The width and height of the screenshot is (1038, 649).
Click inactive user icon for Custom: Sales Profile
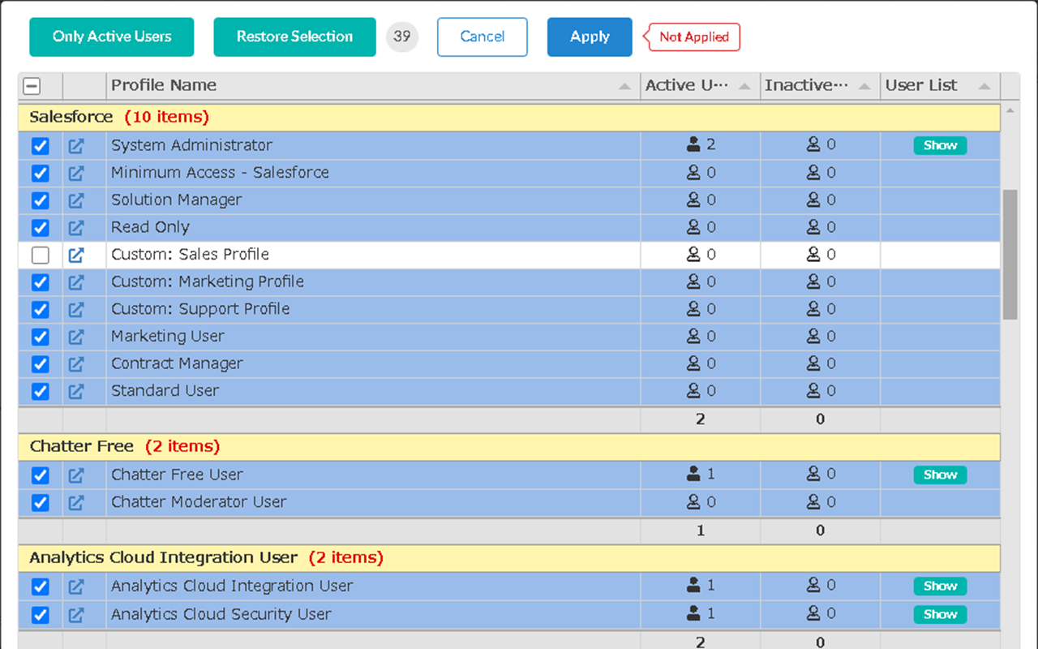(813, 254)
